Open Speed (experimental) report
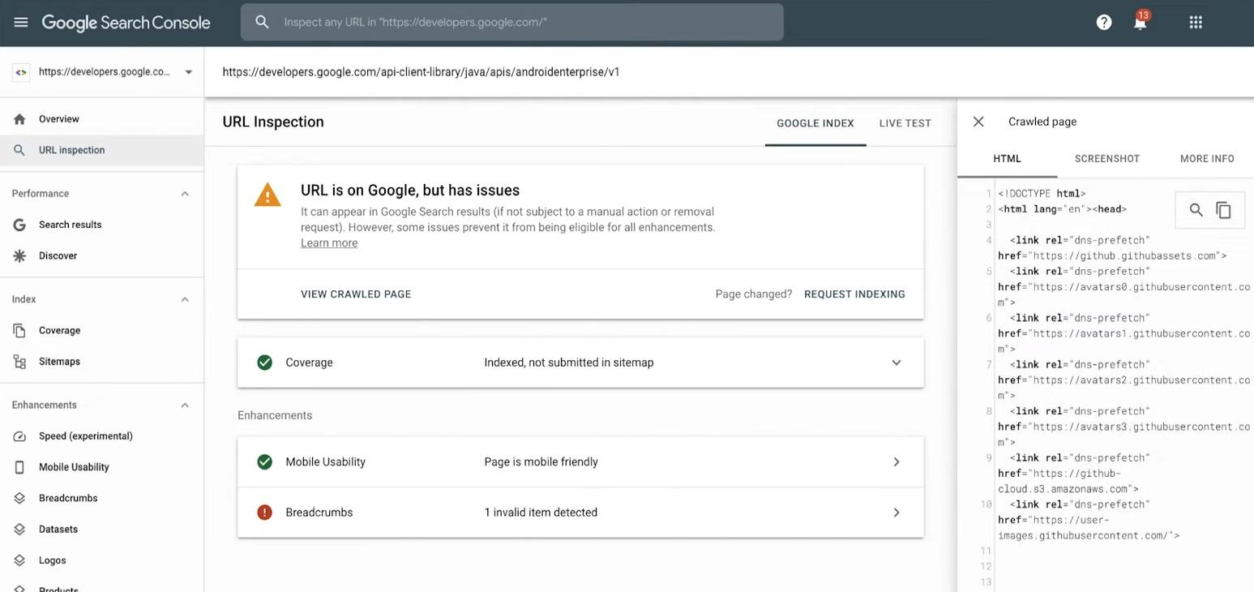 pyautogui.click(x=85, y=436)
